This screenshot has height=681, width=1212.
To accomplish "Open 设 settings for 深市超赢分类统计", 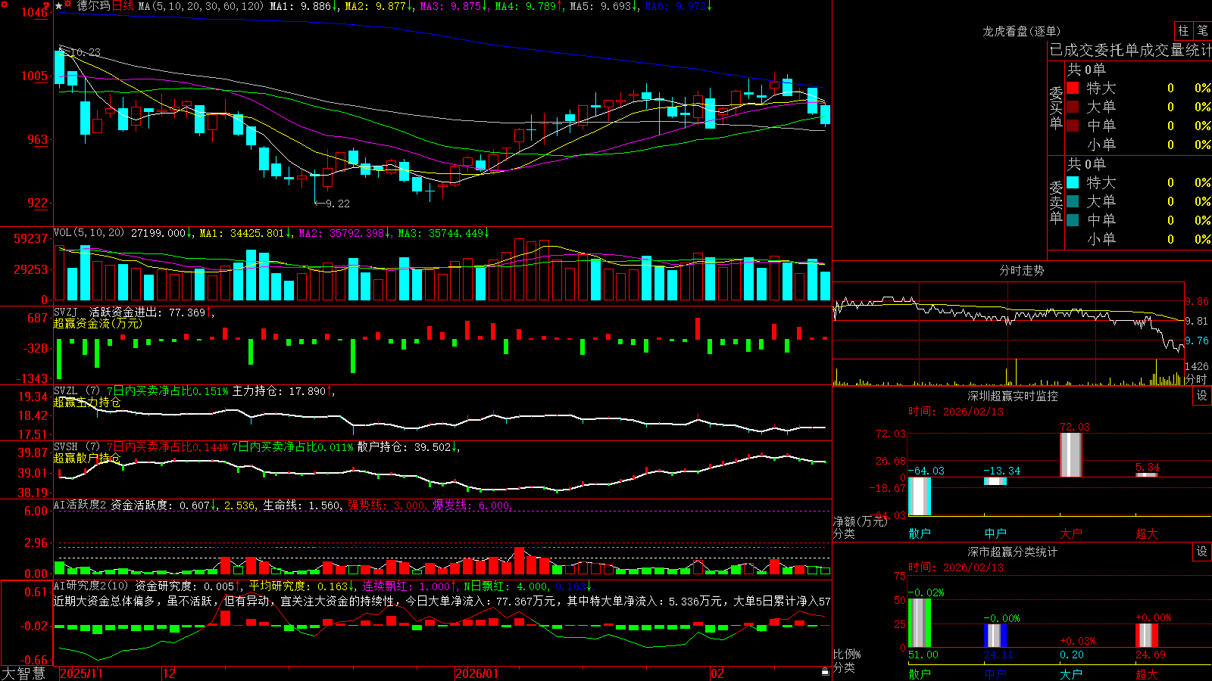I will pos(1202,552).
